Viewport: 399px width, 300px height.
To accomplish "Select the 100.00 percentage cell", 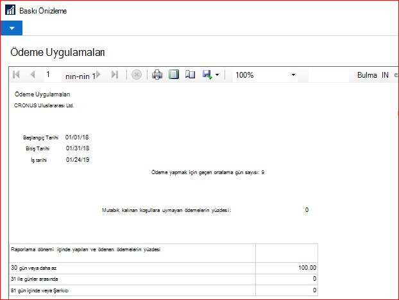I will pyautogui.click(x=287, y=268).
